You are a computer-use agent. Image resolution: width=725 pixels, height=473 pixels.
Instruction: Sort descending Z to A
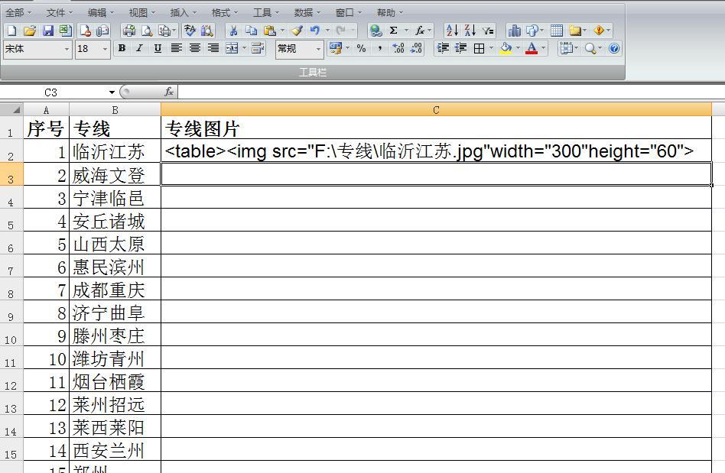[470, 31]
